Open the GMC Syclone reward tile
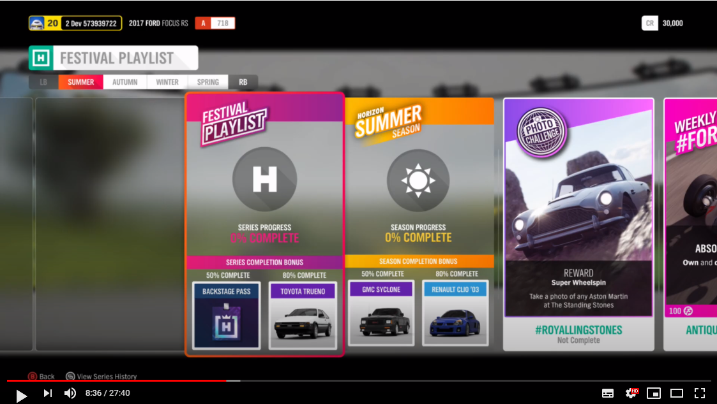The width and height of the screenshot is (717, 404). coord(381,313)
